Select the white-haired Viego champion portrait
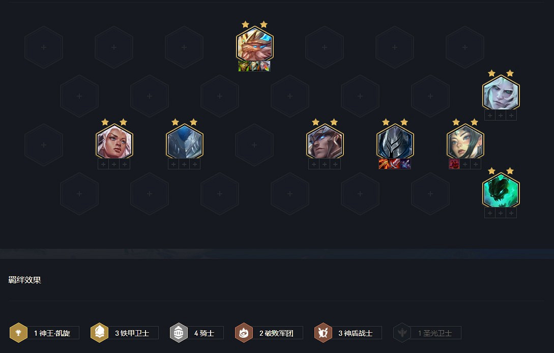 tap(501, 93)
